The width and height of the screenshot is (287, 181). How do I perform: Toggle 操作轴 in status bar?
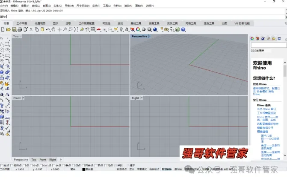pos(178,170)
